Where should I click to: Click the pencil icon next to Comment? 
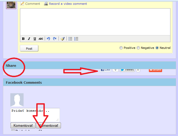pyautogui.click(x=22, y=4)
